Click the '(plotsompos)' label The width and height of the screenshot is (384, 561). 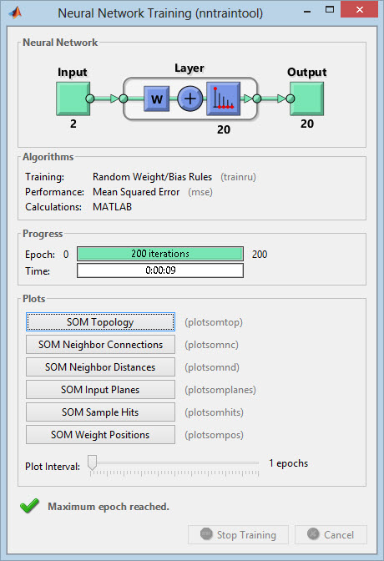pos(214,435)
